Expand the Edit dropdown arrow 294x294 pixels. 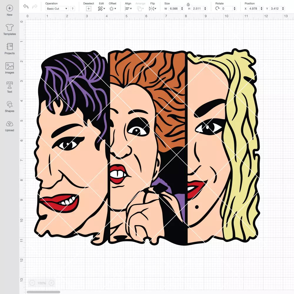coord(104,9)
